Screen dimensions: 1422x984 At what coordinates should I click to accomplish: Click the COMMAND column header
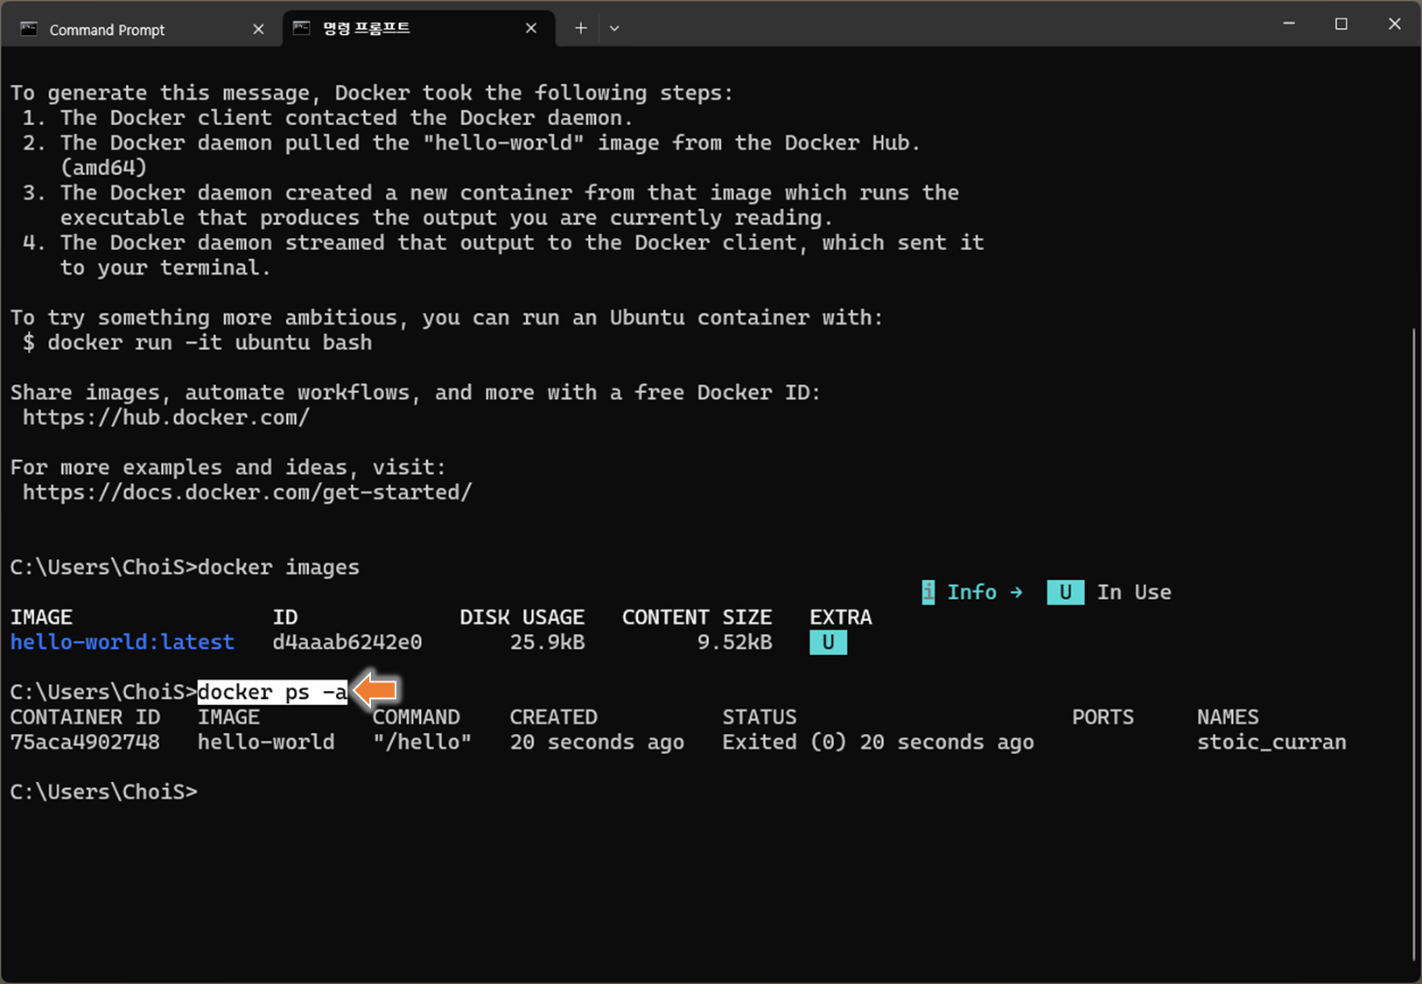[x=417, y=717]
